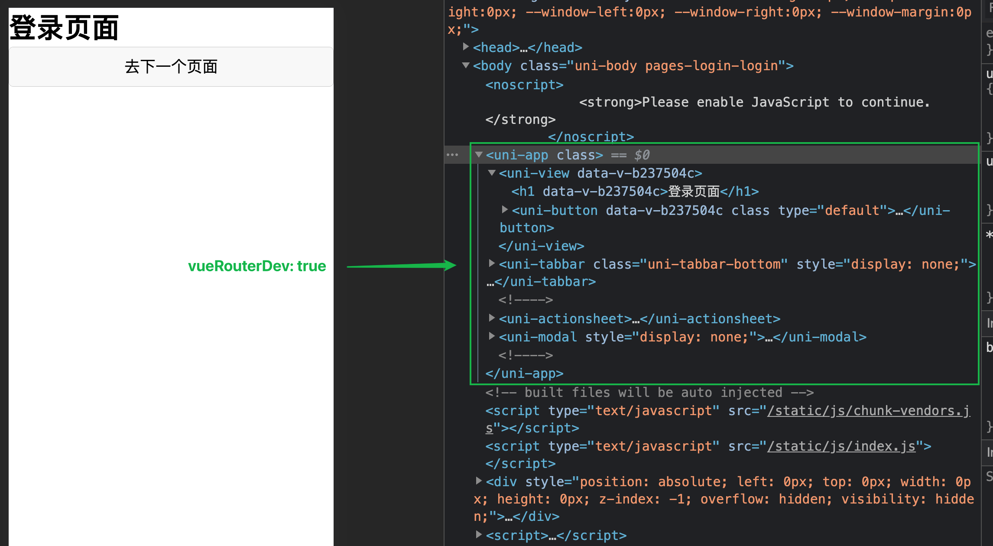Select the noscript opening tag line
Viewport: 993px width, 546px height.
[x=524, y=85]
